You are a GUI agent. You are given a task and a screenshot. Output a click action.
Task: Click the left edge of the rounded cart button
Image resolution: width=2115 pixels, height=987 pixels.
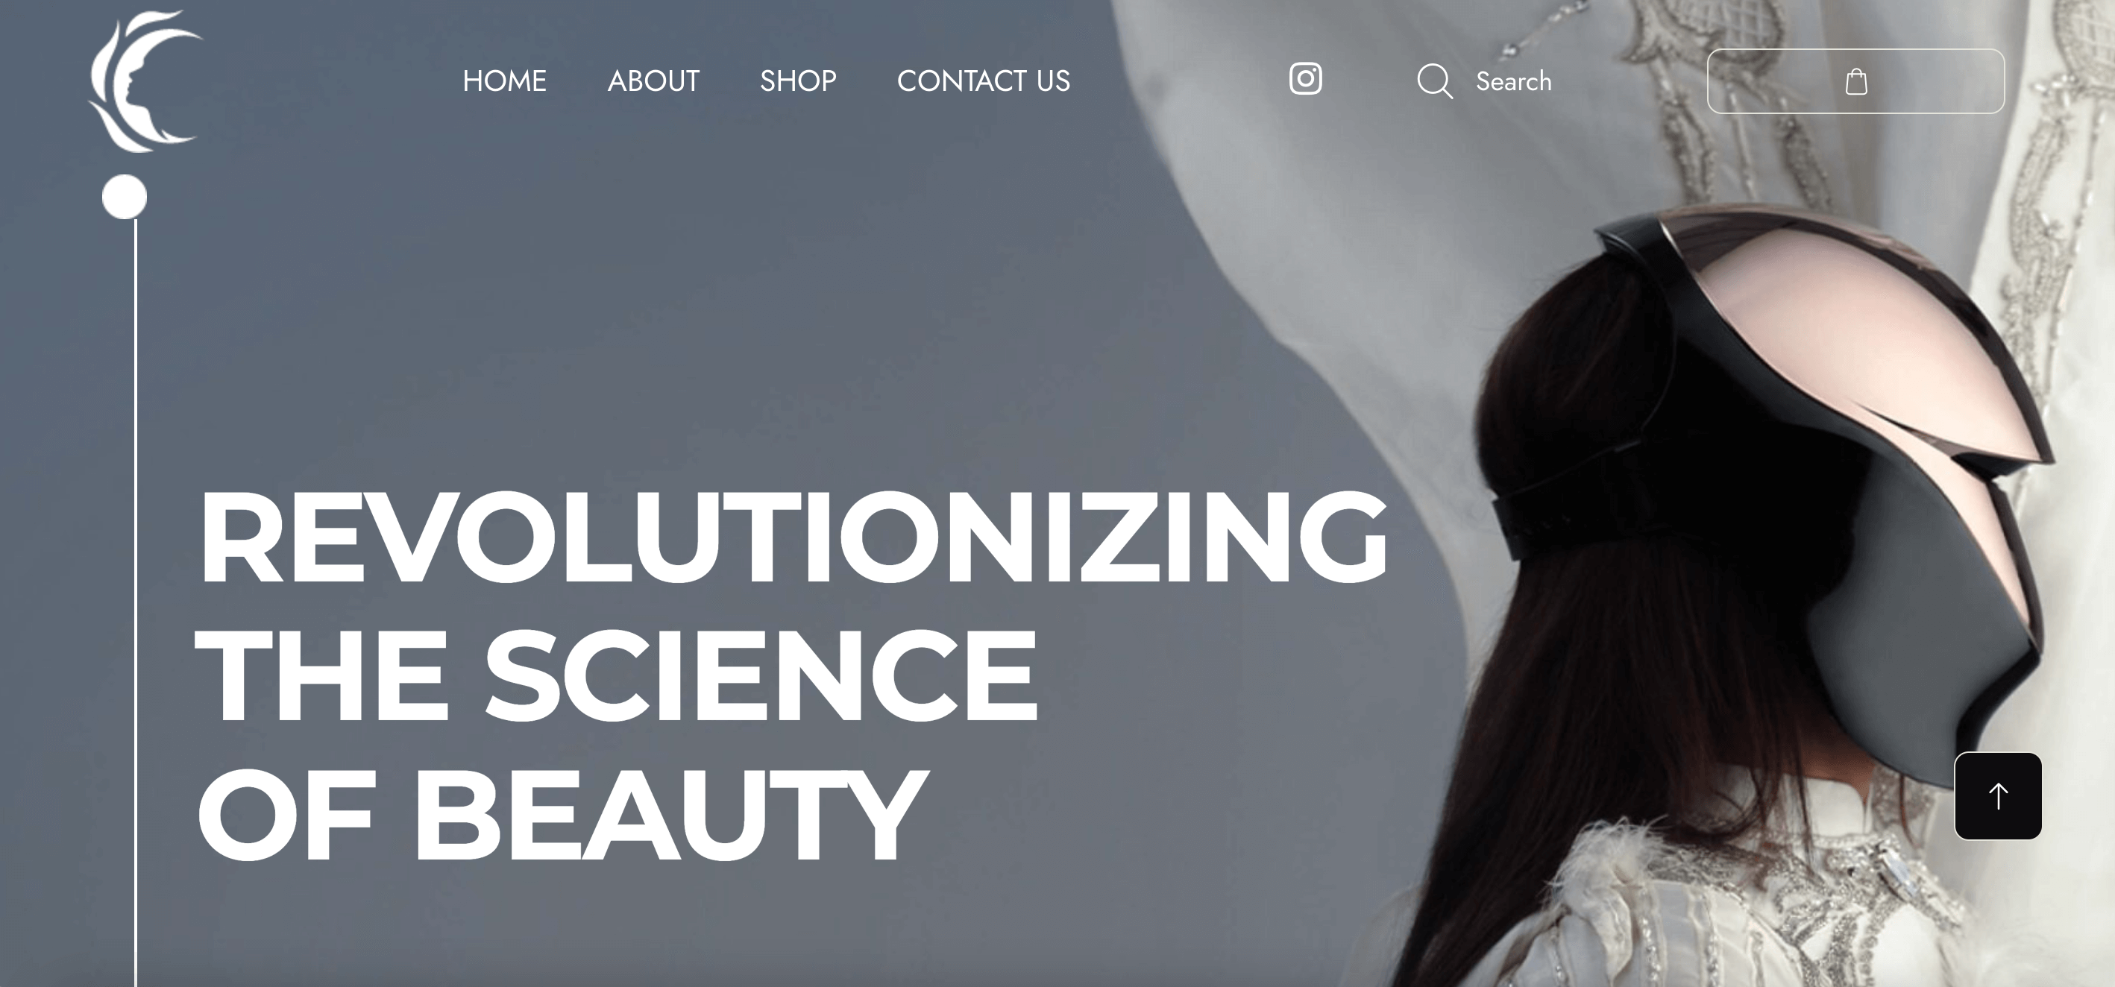(1709, 81)
